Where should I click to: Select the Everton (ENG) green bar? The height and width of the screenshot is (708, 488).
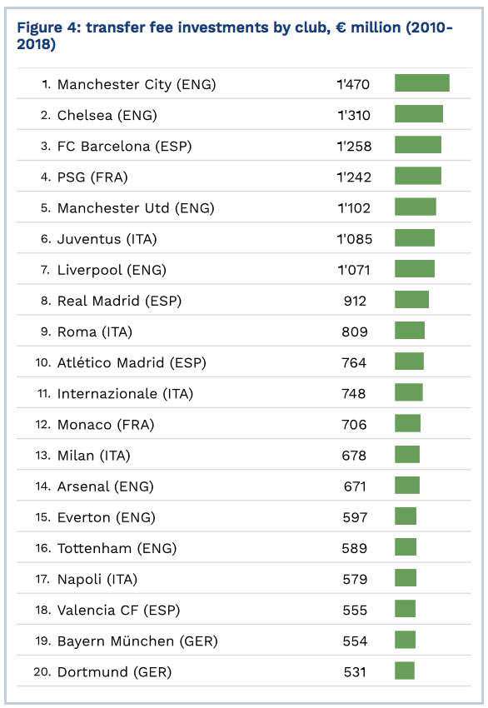coord(406,516)
